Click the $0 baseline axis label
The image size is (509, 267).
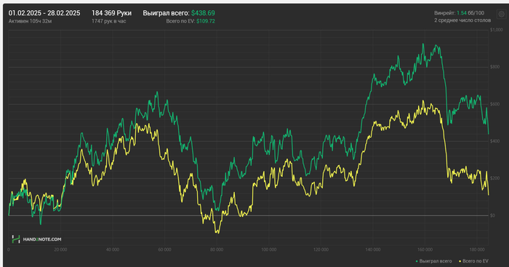coord(492,215)
